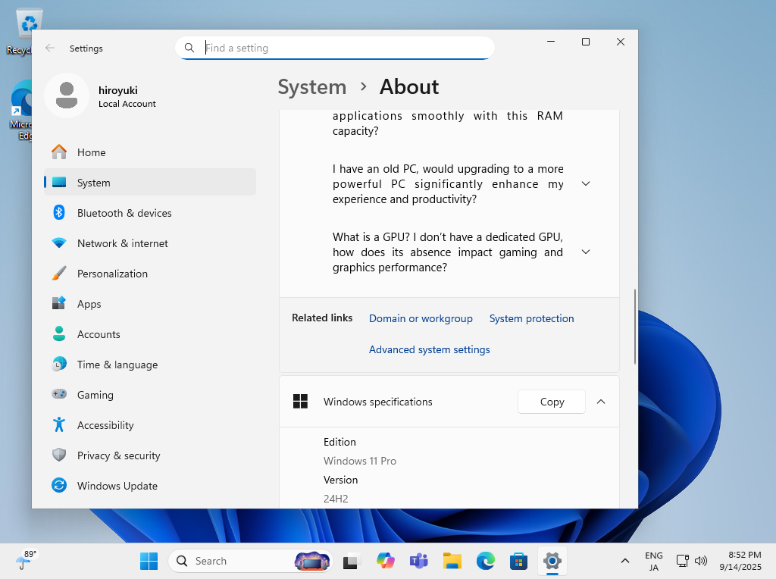Open Microsoft Store from the taskbar
Image resolution: width=776 pixels, height=579 pixels.
518,561
